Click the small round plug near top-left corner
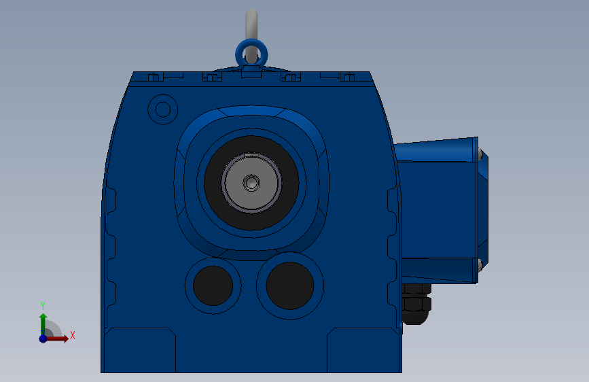The image size is (589, 382). click(x=162, y=109)
